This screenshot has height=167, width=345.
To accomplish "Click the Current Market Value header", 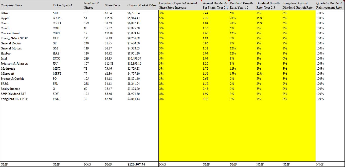I will [142, 5].
